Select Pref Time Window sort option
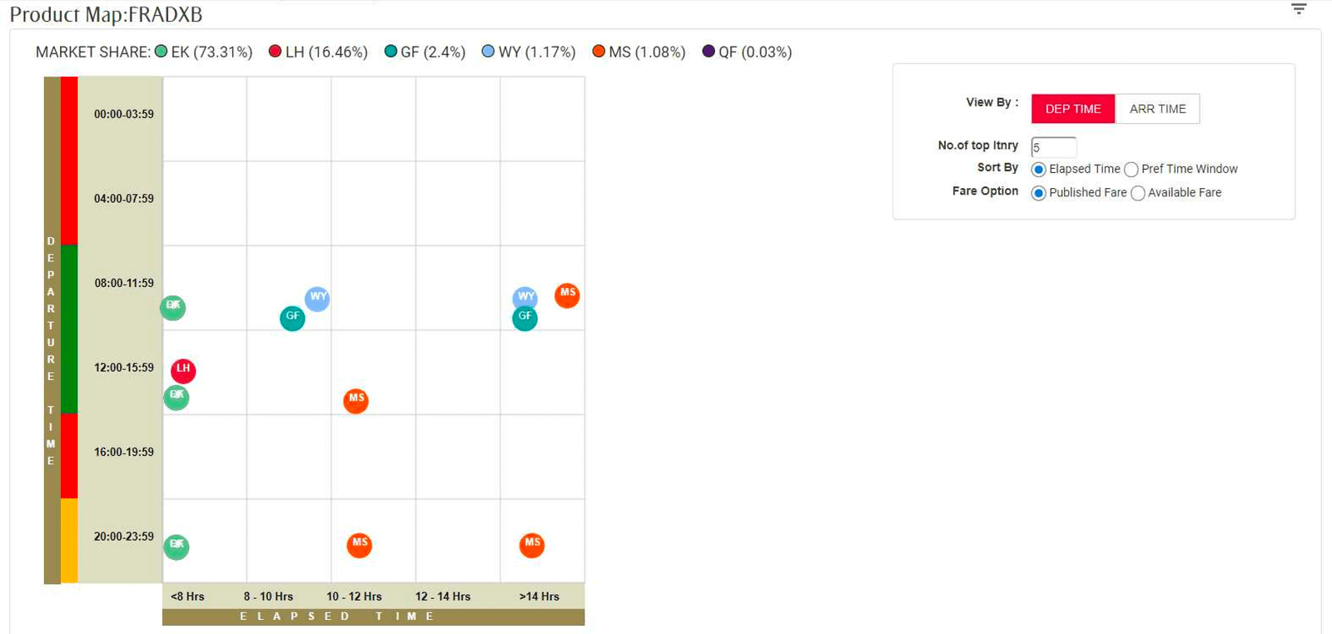 (x=1131, y=170)
